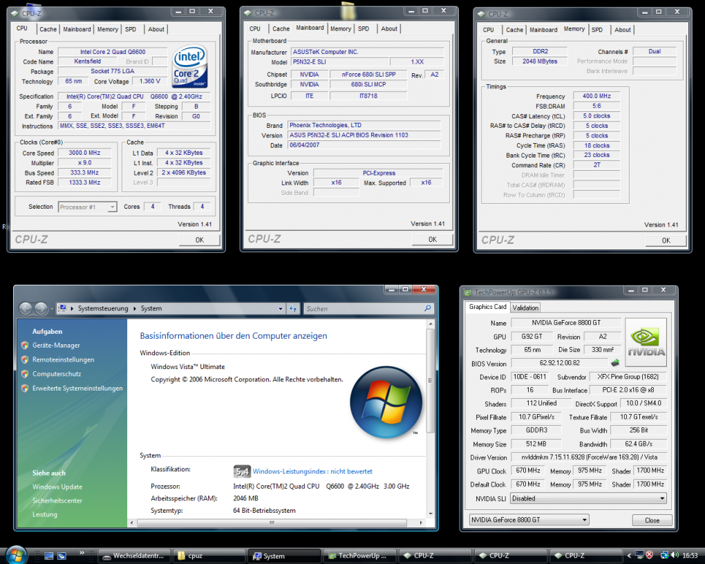This screenshot has height=564, width=705.
Task: Click the forward arrow in System window
Action: [x=41, y=308]
